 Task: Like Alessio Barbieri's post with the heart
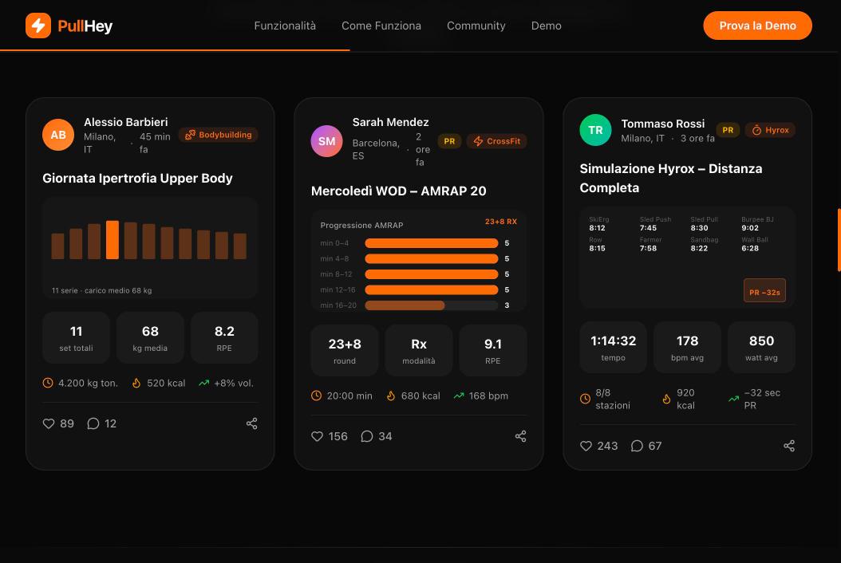(x=49, y=423)
